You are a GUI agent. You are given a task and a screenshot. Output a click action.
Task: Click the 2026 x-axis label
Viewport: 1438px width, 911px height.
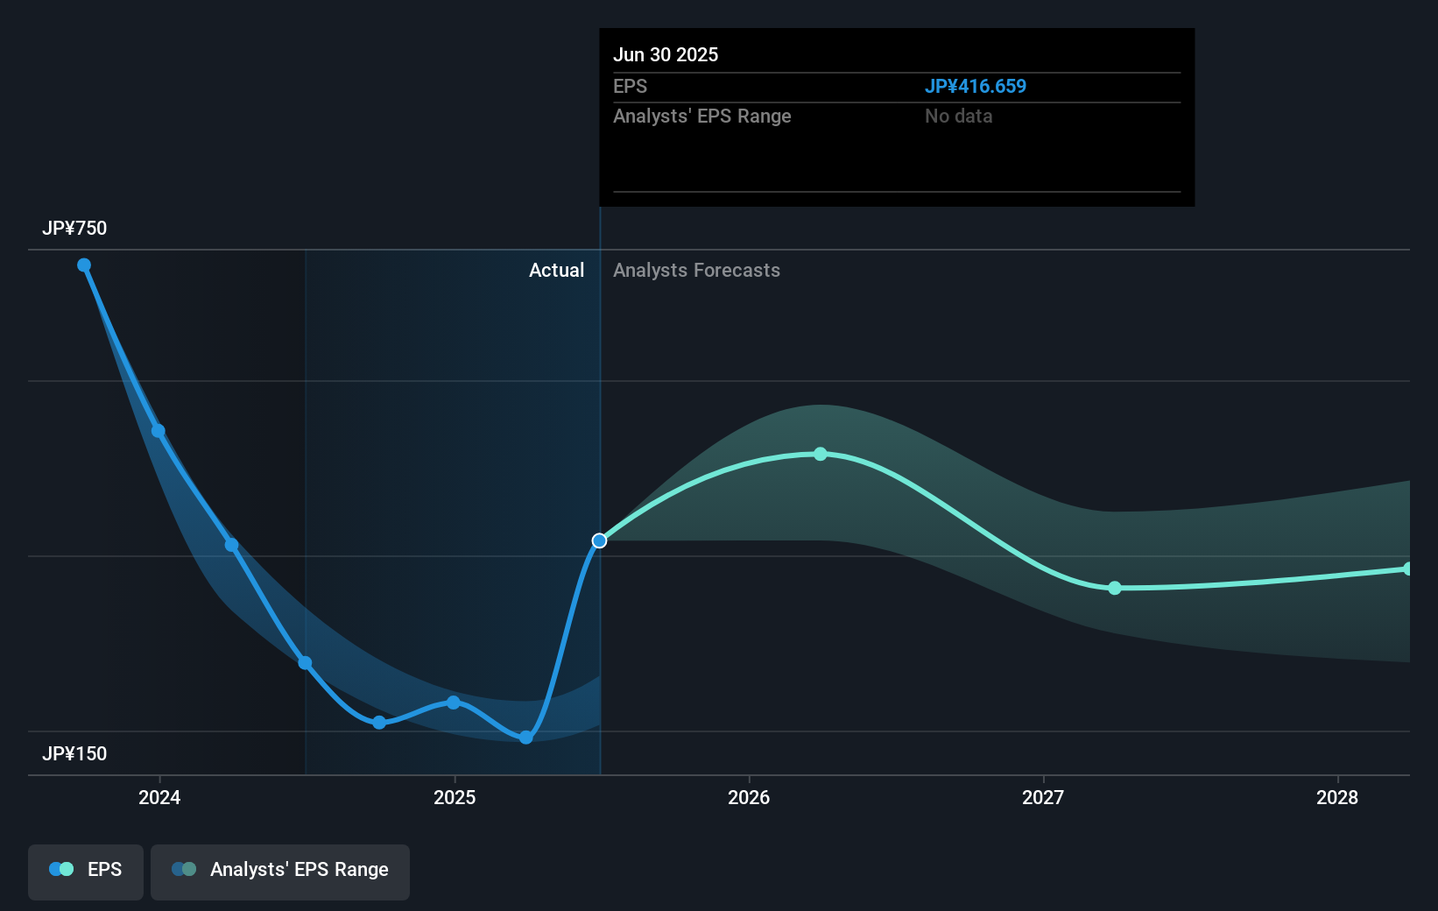(749, 797)
